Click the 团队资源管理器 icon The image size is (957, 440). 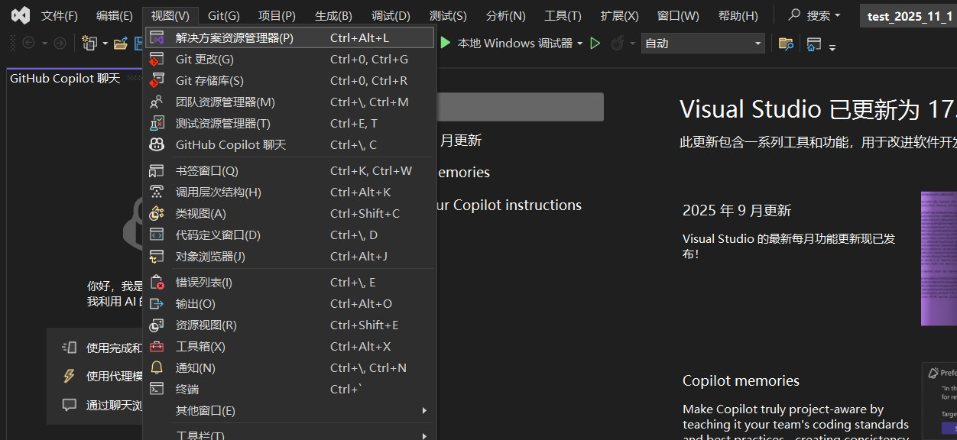157,102
